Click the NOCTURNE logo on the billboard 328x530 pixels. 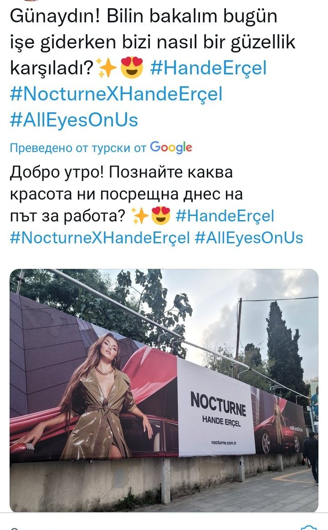(x=218, y=404)
